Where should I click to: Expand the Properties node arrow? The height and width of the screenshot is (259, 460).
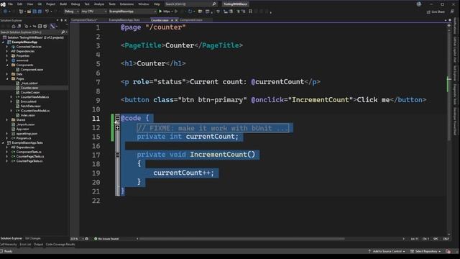pyautogui.click(x=7, y=56)
